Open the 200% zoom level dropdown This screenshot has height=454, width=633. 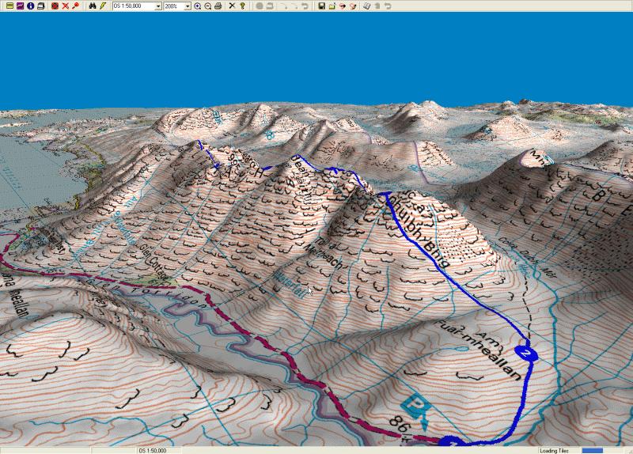coord(188,6)
